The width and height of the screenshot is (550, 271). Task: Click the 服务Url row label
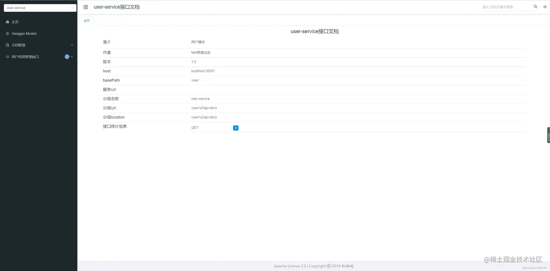(109, 89)
